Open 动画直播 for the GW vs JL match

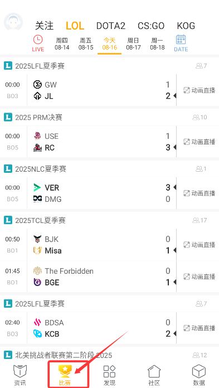tap(199, 90)
